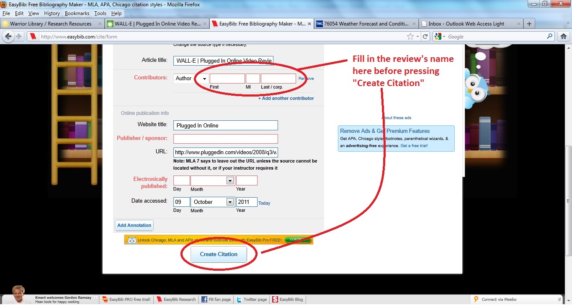Open the File menu

pos(6,13)
